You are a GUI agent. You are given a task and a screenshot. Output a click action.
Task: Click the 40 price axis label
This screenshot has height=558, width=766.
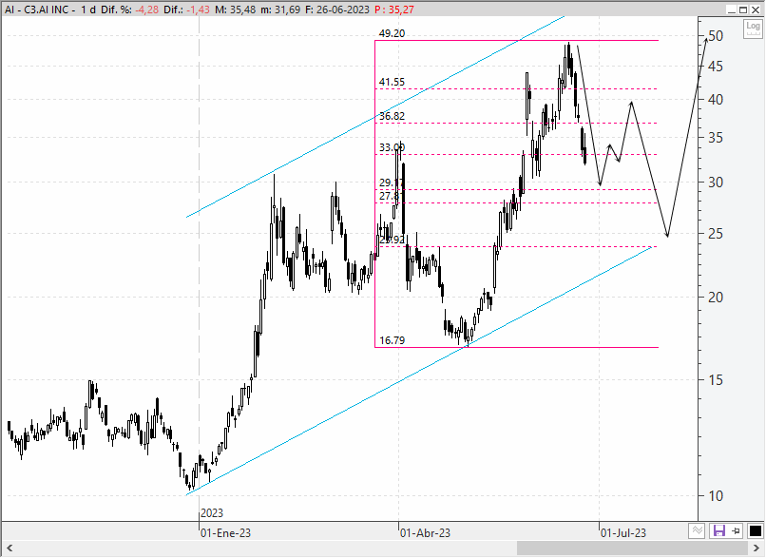716,100
